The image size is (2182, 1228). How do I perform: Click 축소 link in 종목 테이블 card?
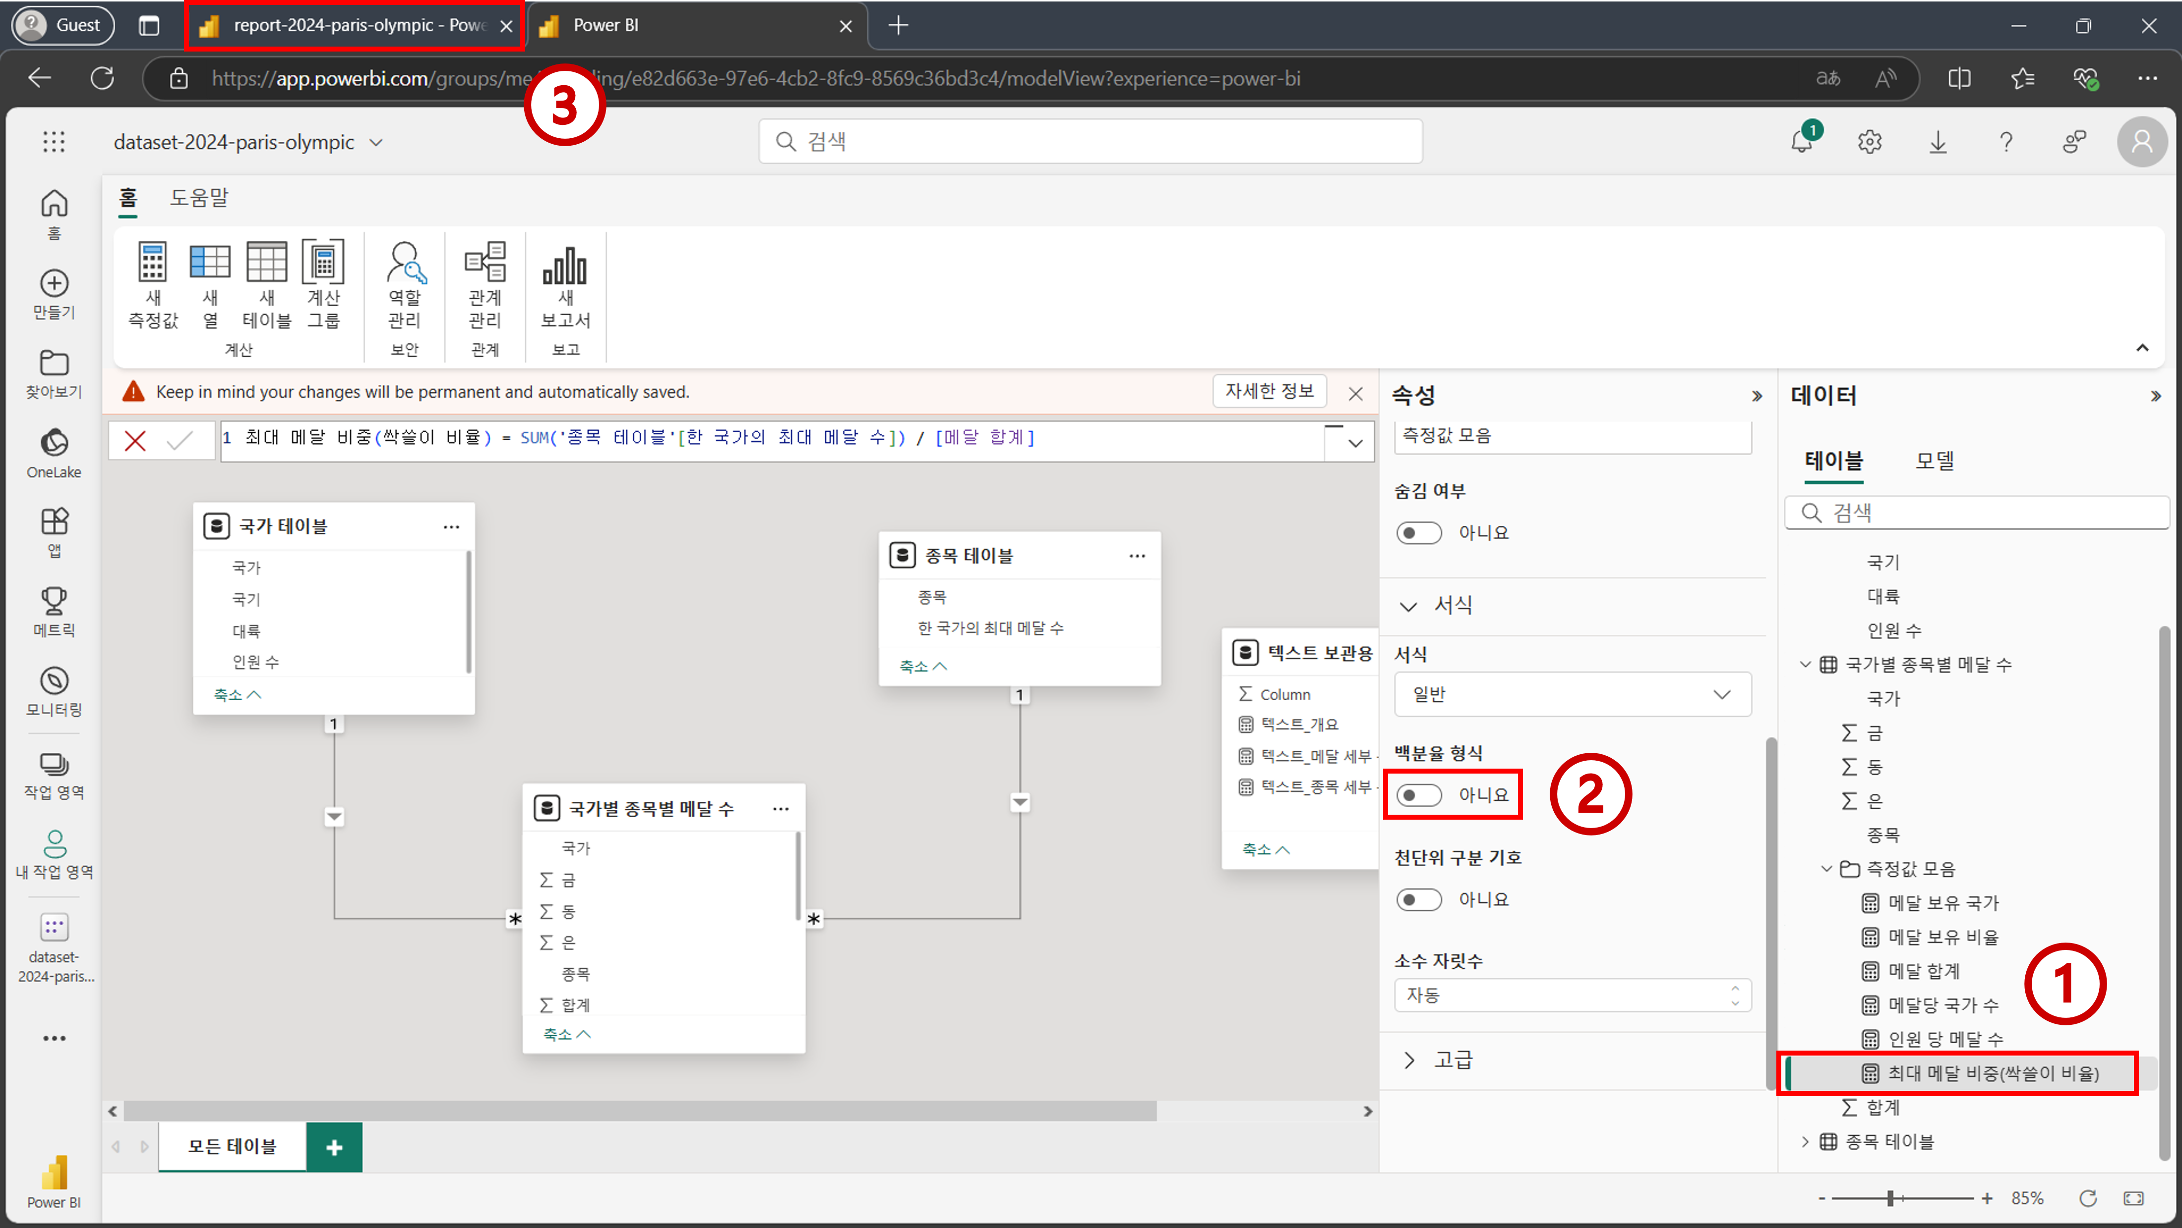922,666
